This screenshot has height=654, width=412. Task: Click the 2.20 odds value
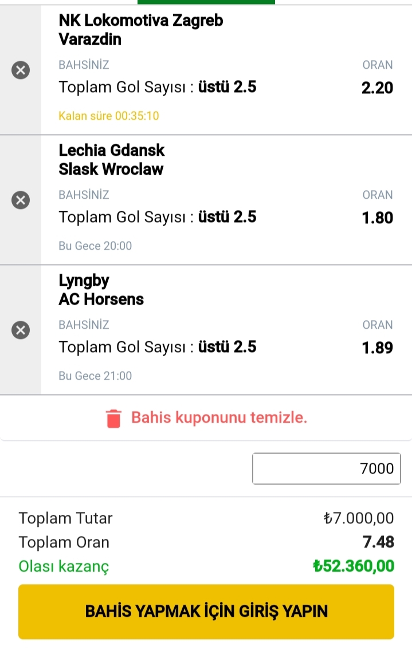tap(378, 88)
